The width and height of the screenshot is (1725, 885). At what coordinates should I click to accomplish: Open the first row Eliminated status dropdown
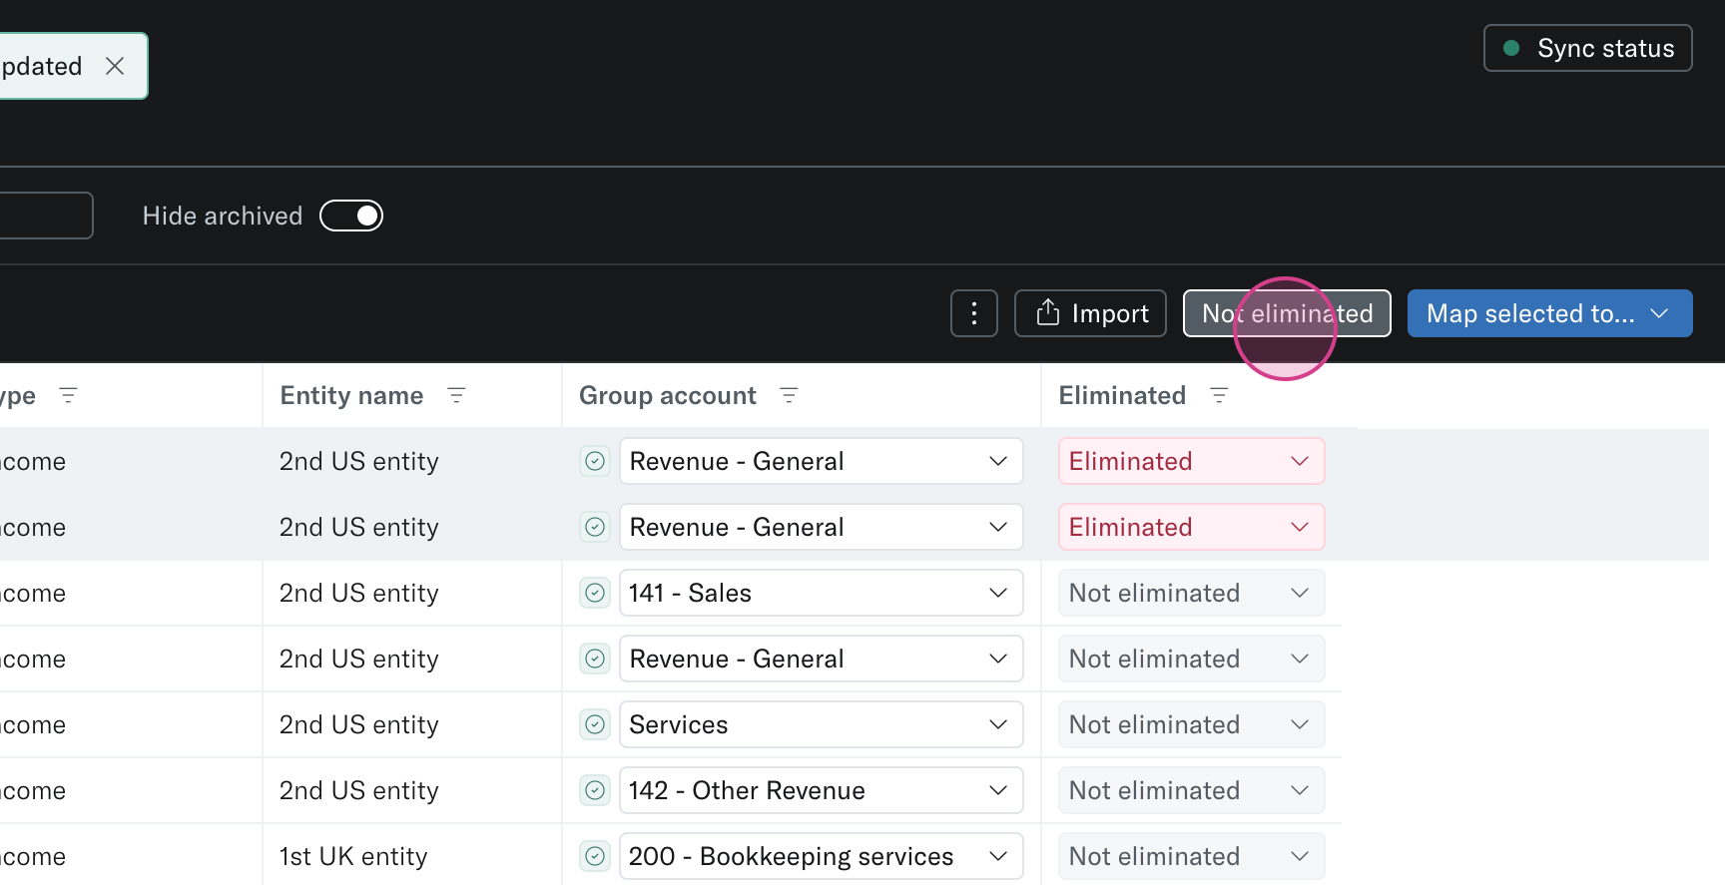(1191, 461)
